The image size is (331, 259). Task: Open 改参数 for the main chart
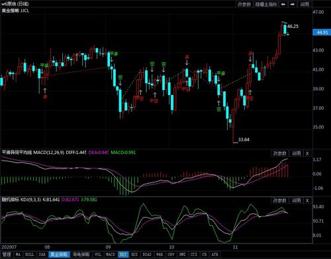[x=244, y=4]
